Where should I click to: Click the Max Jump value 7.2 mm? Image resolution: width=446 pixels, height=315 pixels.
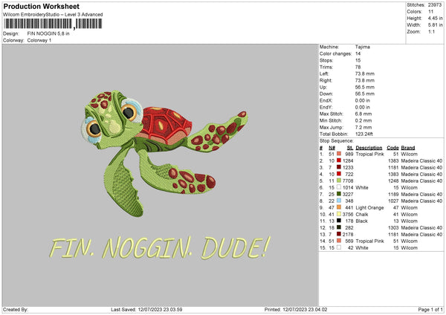[x=363, y=127]
